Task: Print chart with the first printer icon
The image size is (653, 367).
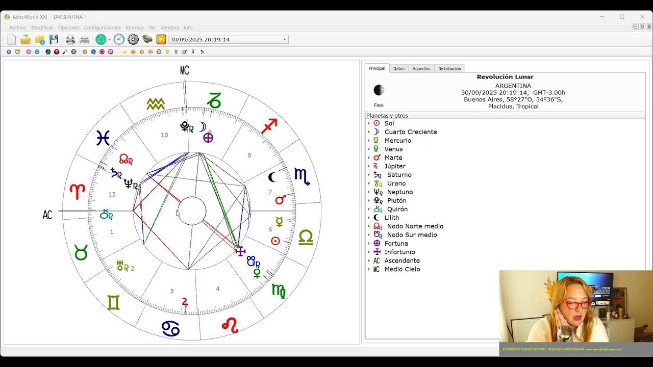Action: [x=70, y=39]
